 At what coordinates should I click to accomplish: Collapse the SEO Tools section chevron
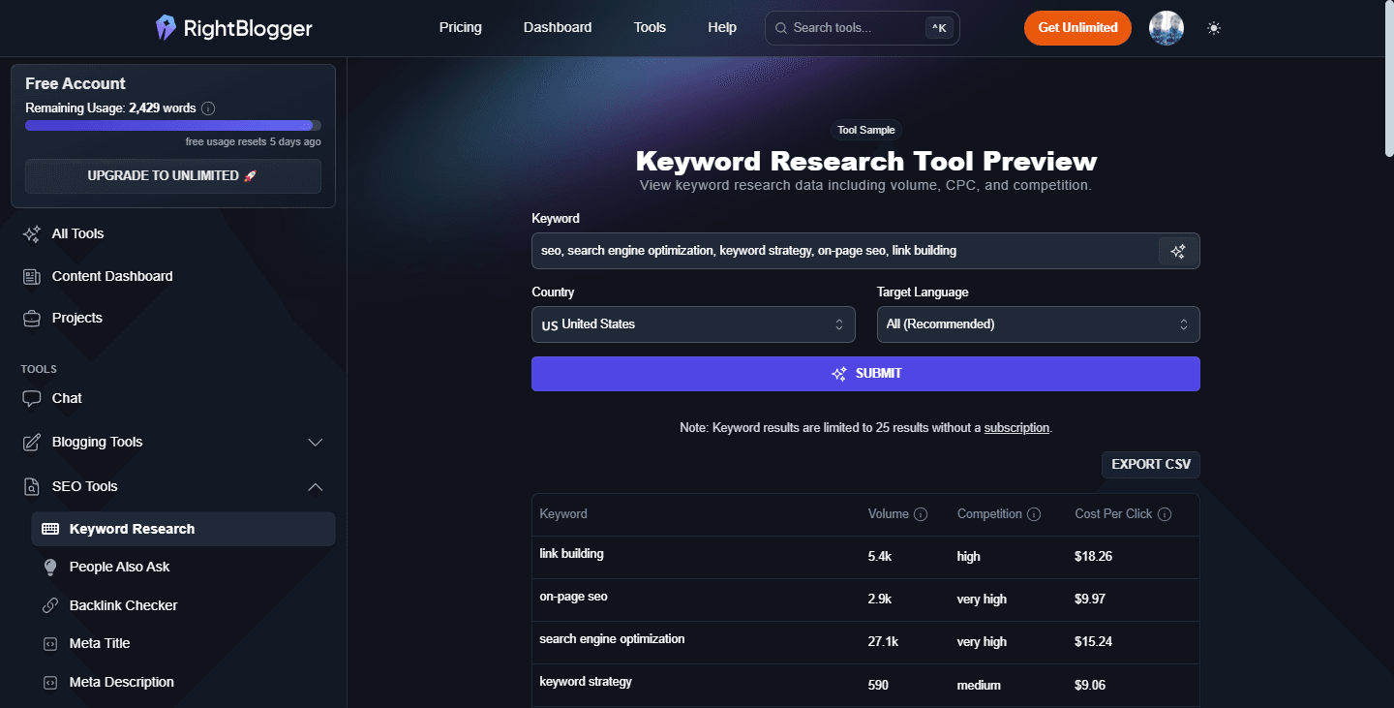pos(315,487)
